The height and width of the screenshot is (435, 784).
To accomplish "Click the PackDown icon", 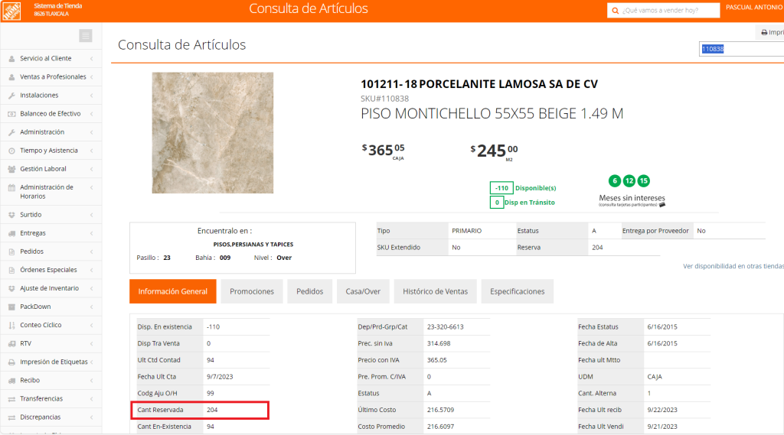I will click(11, 307).
